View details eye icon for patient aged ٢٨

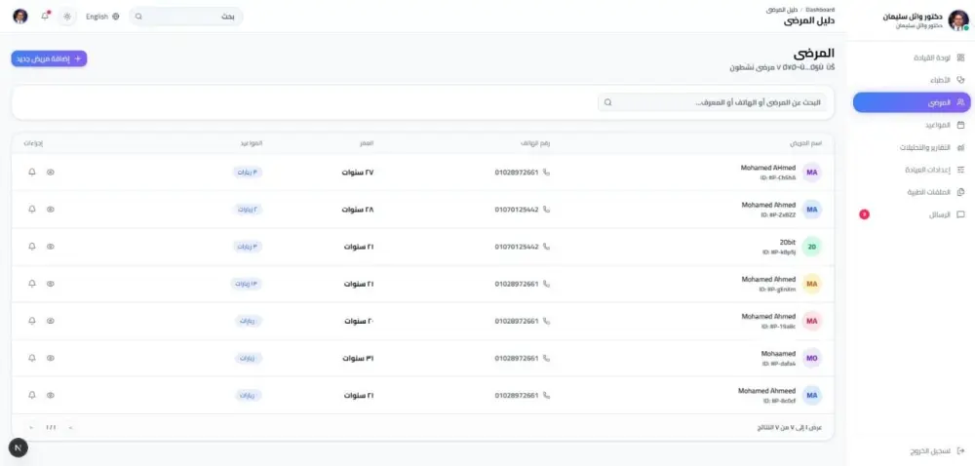click(51, 210)
